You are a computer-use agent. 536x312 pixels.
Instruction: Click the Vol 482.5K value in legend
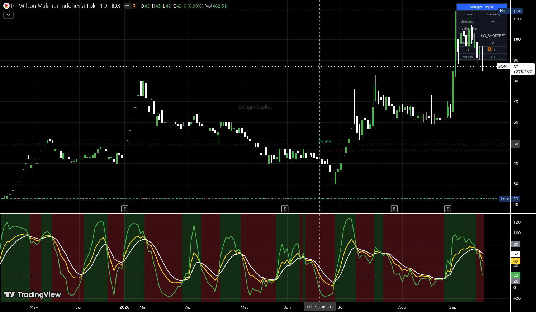click(x=217, y=6)
